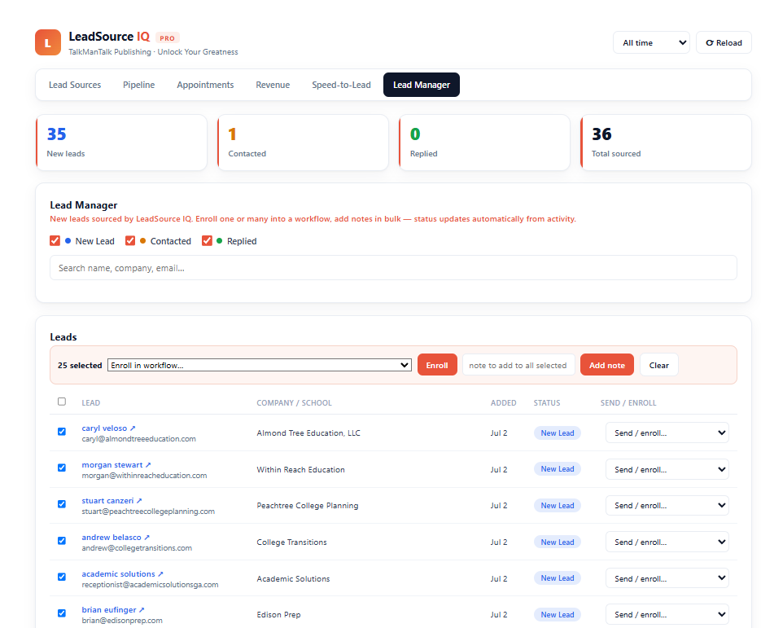Click the Peachtree College Planning company cell
The height and width of the screenshot is (628, 761).
pyautogui.click(x=308, y=506)
